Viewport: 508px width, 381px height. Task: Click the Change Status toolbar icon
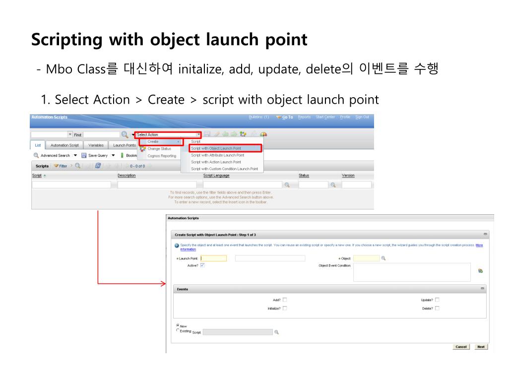pos(243,134)
